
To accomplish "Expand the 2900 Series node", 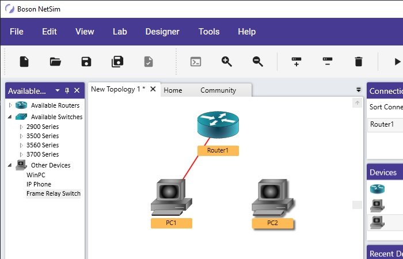I will pyautogui.click(x=21, y=127).
